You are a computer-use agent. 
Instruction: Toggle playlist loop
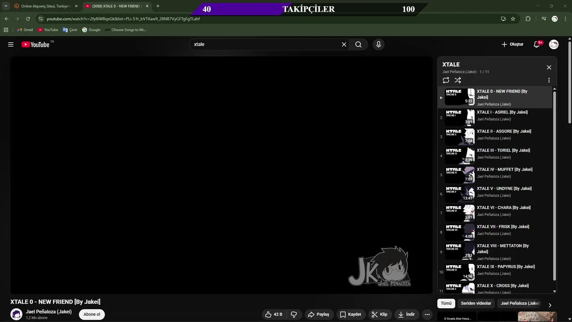pos(446,80)
